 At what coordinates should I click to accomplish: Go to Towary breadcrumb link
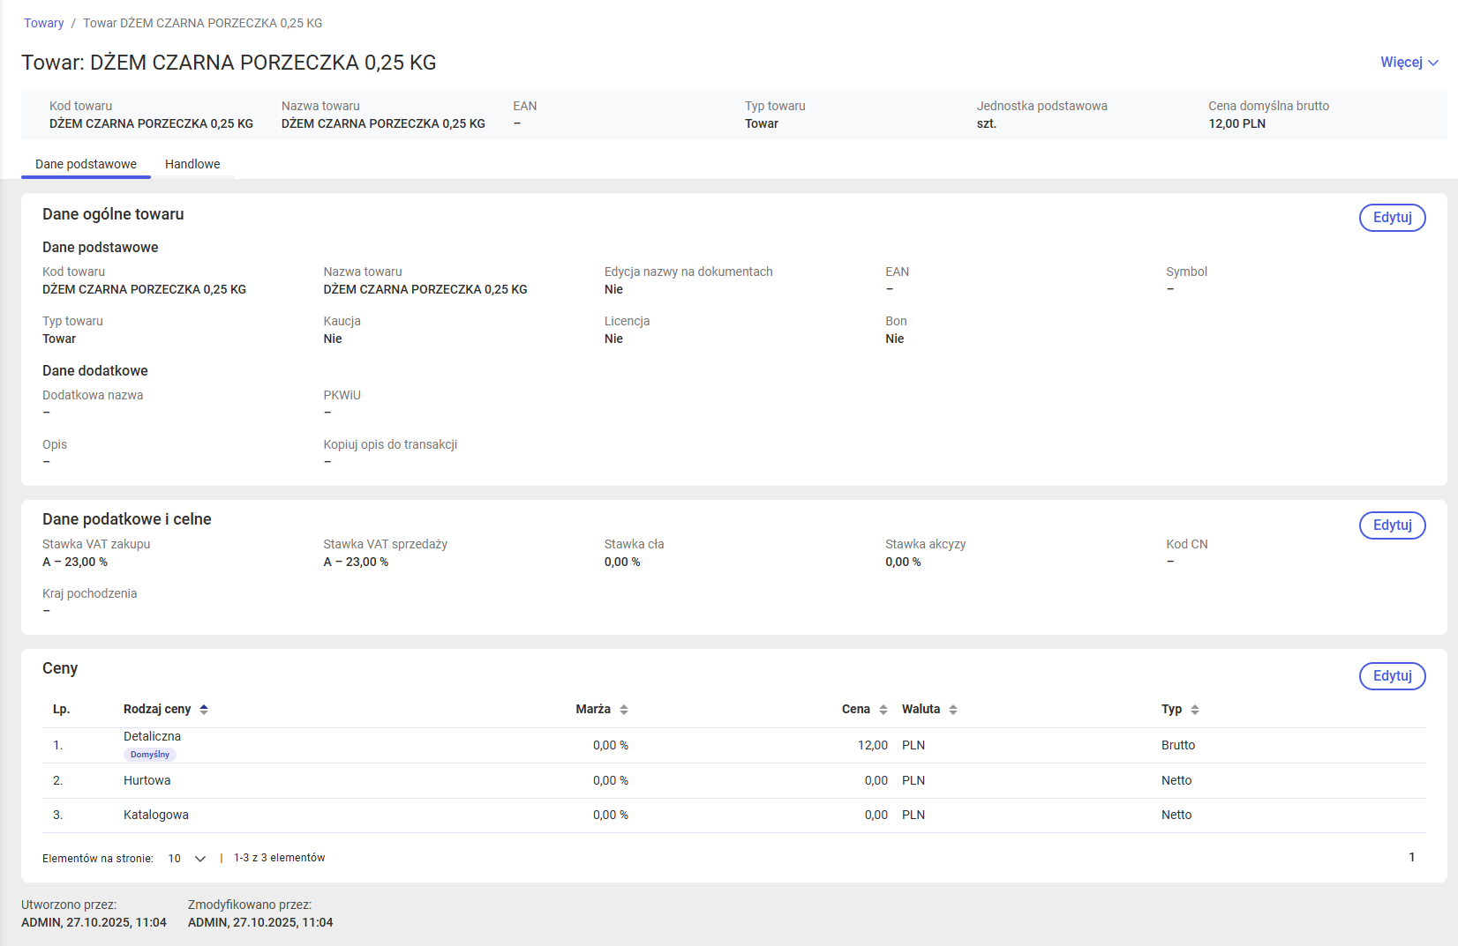[x=44, y=23]
